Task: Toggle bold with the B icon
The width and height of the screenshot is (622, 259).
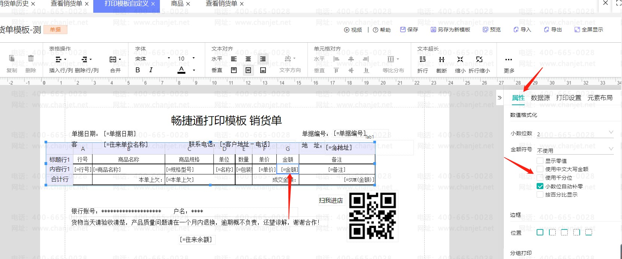Action: [137, 70]
